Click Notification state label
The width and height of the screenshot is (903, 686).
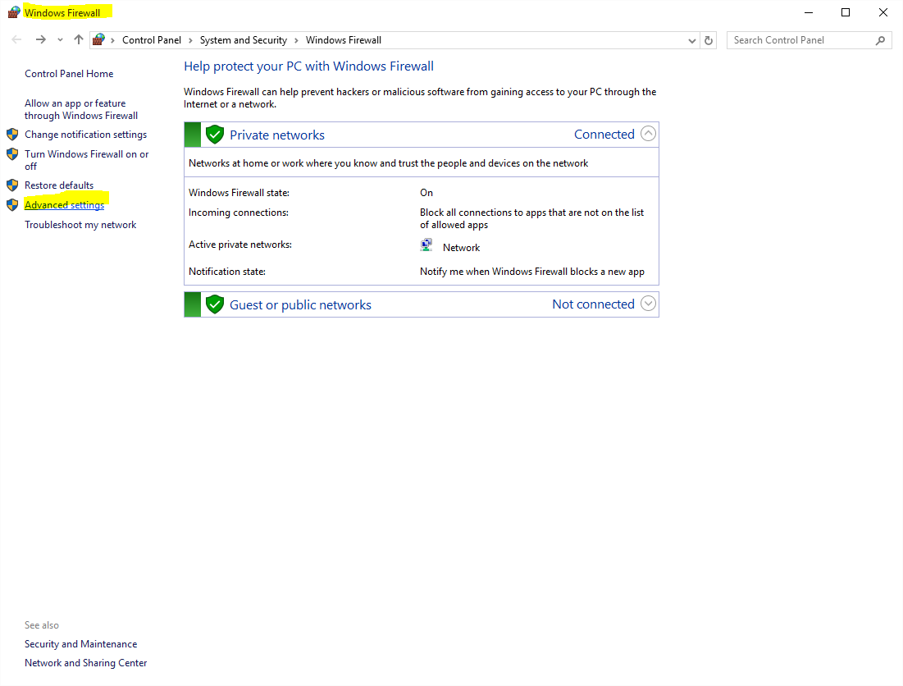(x=227, y=272)
